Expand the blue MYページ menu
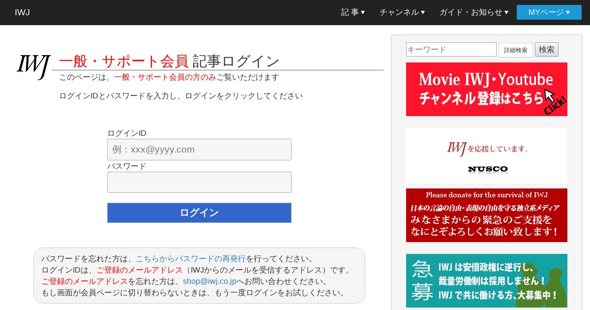The height and width of the screenshot is (310, 590). tap(549, 12)
